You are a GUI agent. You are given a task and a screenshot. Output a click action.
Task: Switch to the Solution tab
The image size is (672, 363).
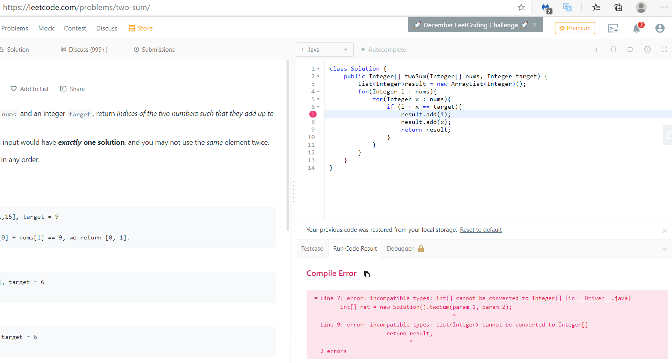(15, 49)
